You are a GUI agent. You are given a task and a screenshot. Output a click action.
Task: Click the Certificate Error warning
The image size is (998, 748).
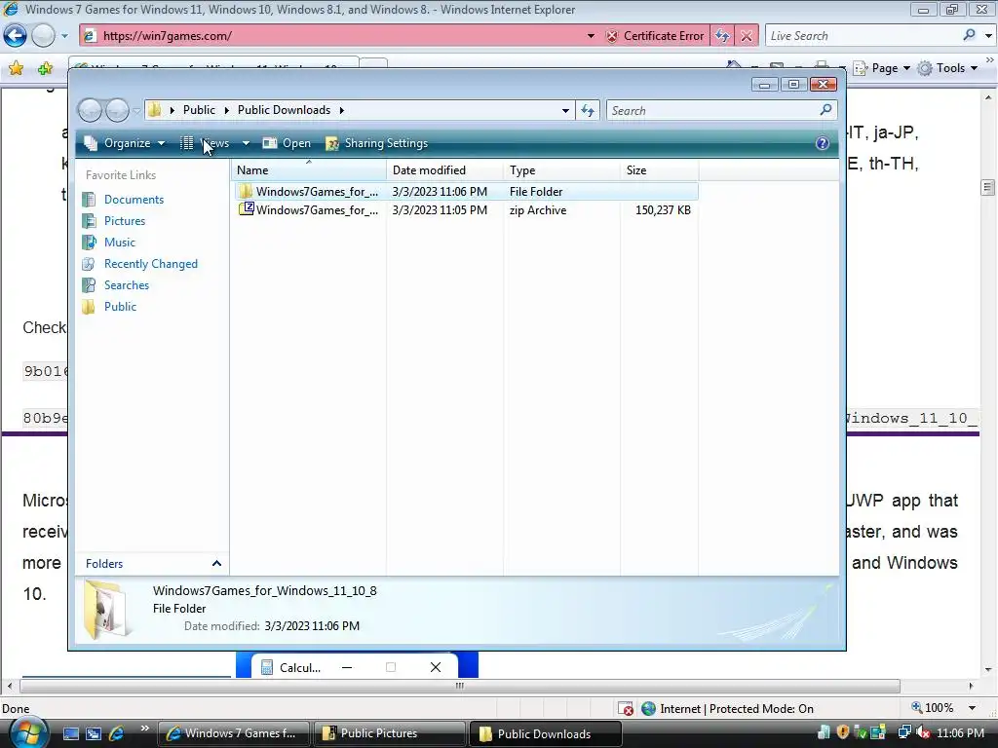[x=655, y=36]
